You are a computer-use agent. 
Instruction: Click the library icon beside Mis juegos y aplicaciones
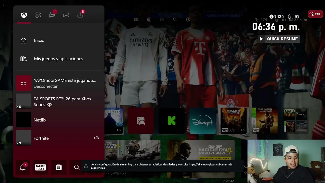click(23, 59)
